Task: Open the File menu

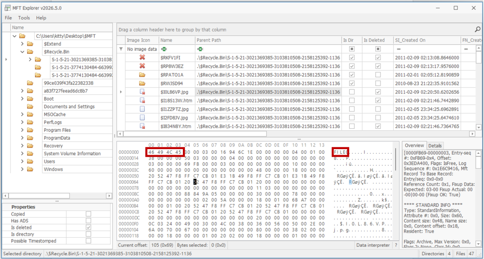Action: click(x=9, y=18)
